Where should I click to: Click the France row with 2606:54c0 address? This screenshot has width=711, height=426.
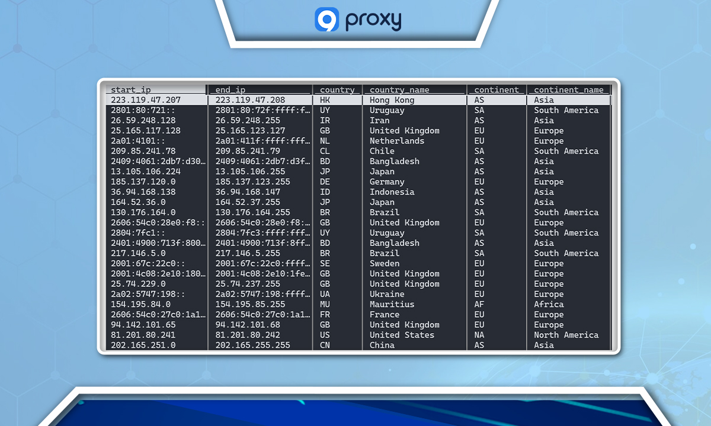click(x=355, y=314)
